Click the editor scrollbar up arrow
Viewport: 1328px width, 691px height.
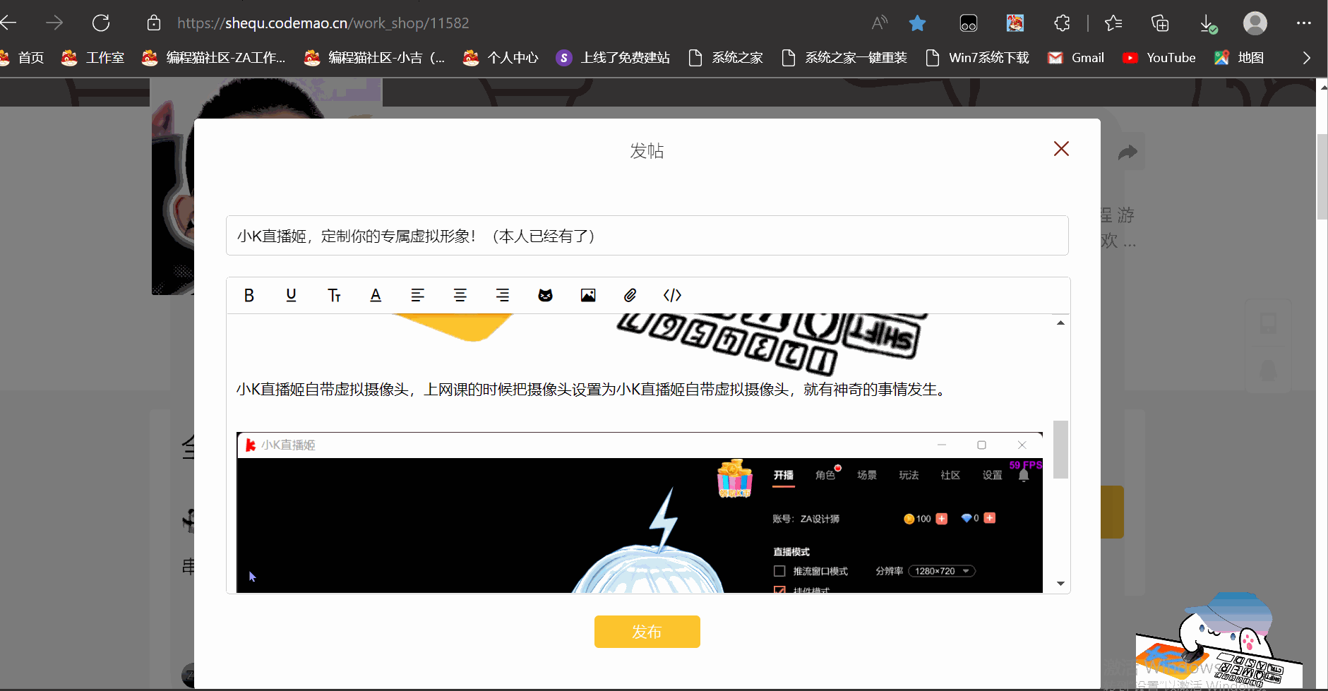(x=1060, y=323)
